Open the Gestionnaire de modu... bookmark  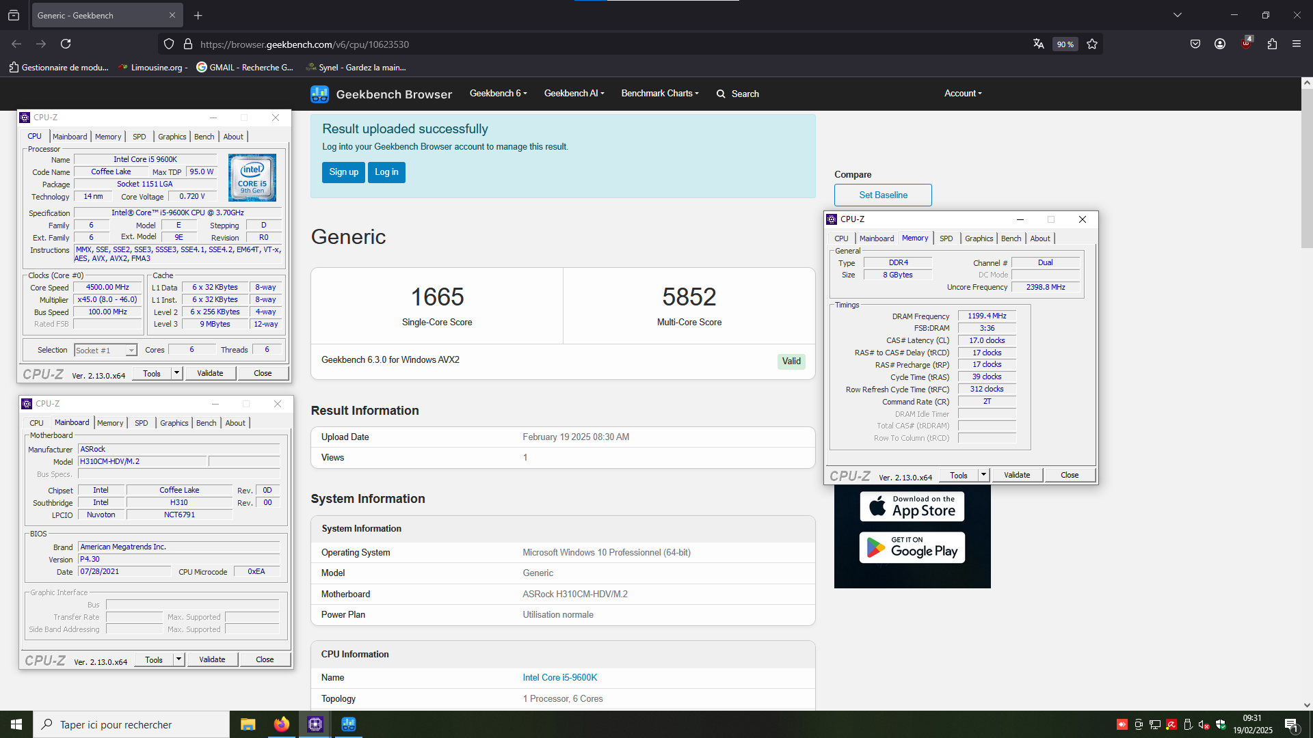tap(59, 67)
